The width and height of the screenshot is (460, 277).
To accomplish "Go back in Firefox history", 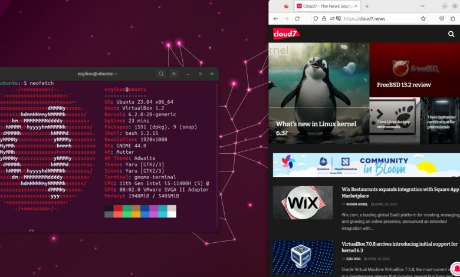I will point(275,18).
